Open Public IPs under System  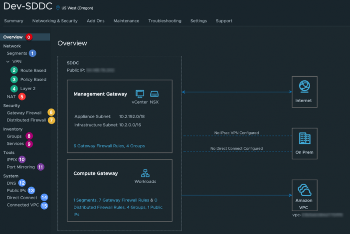point(16,190)
